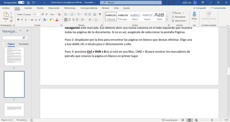Clear all formatting icon

(x=59, y=14)
